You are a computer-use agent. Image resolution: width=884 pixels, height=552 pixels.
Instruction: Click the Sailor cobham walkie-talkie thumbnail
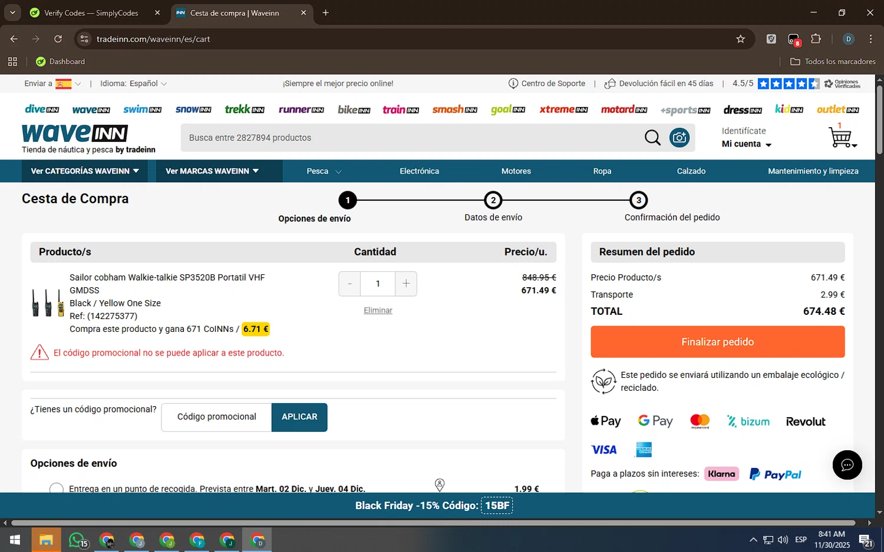point(47,302)
